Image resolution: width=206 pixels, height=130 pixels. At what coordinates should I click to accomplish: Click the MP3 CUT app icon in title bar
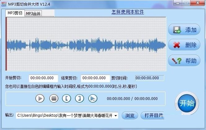4,4
